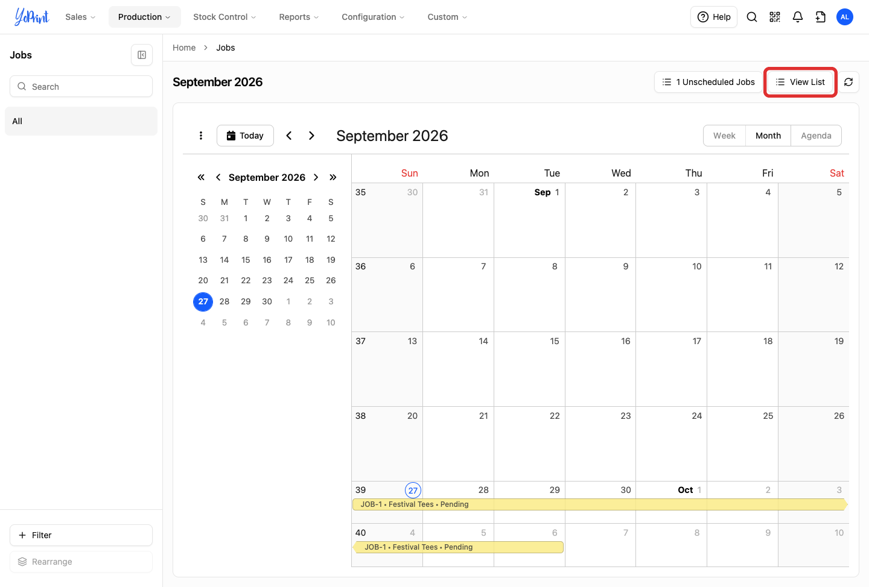Screen dimensions: 869x587
Task: Open the notifications bell
Action: point(798,17)
